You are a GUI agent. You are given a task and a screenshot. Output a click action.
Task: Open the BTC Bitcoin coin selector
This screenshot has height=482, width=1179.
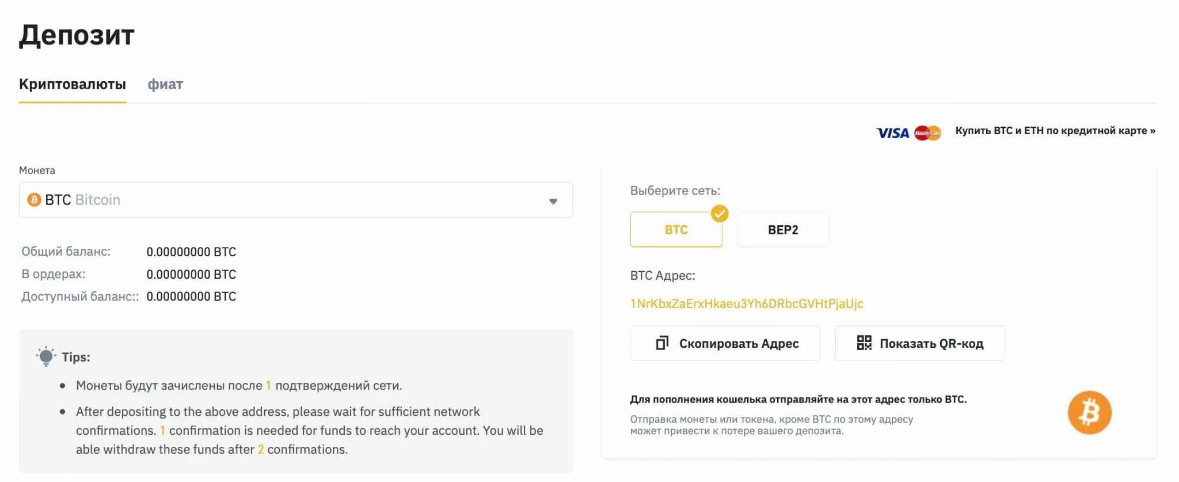click(x=288, y=200)
